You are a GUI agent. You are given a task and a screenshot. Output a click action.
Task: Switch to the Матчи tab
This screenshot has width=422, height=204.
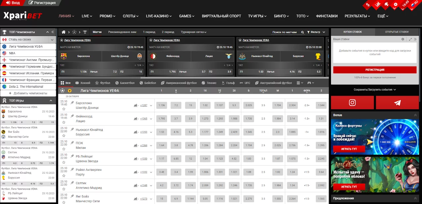pos(97,32)
